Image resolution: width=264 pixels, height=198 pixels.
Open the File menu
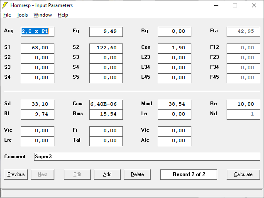[7, 15]
